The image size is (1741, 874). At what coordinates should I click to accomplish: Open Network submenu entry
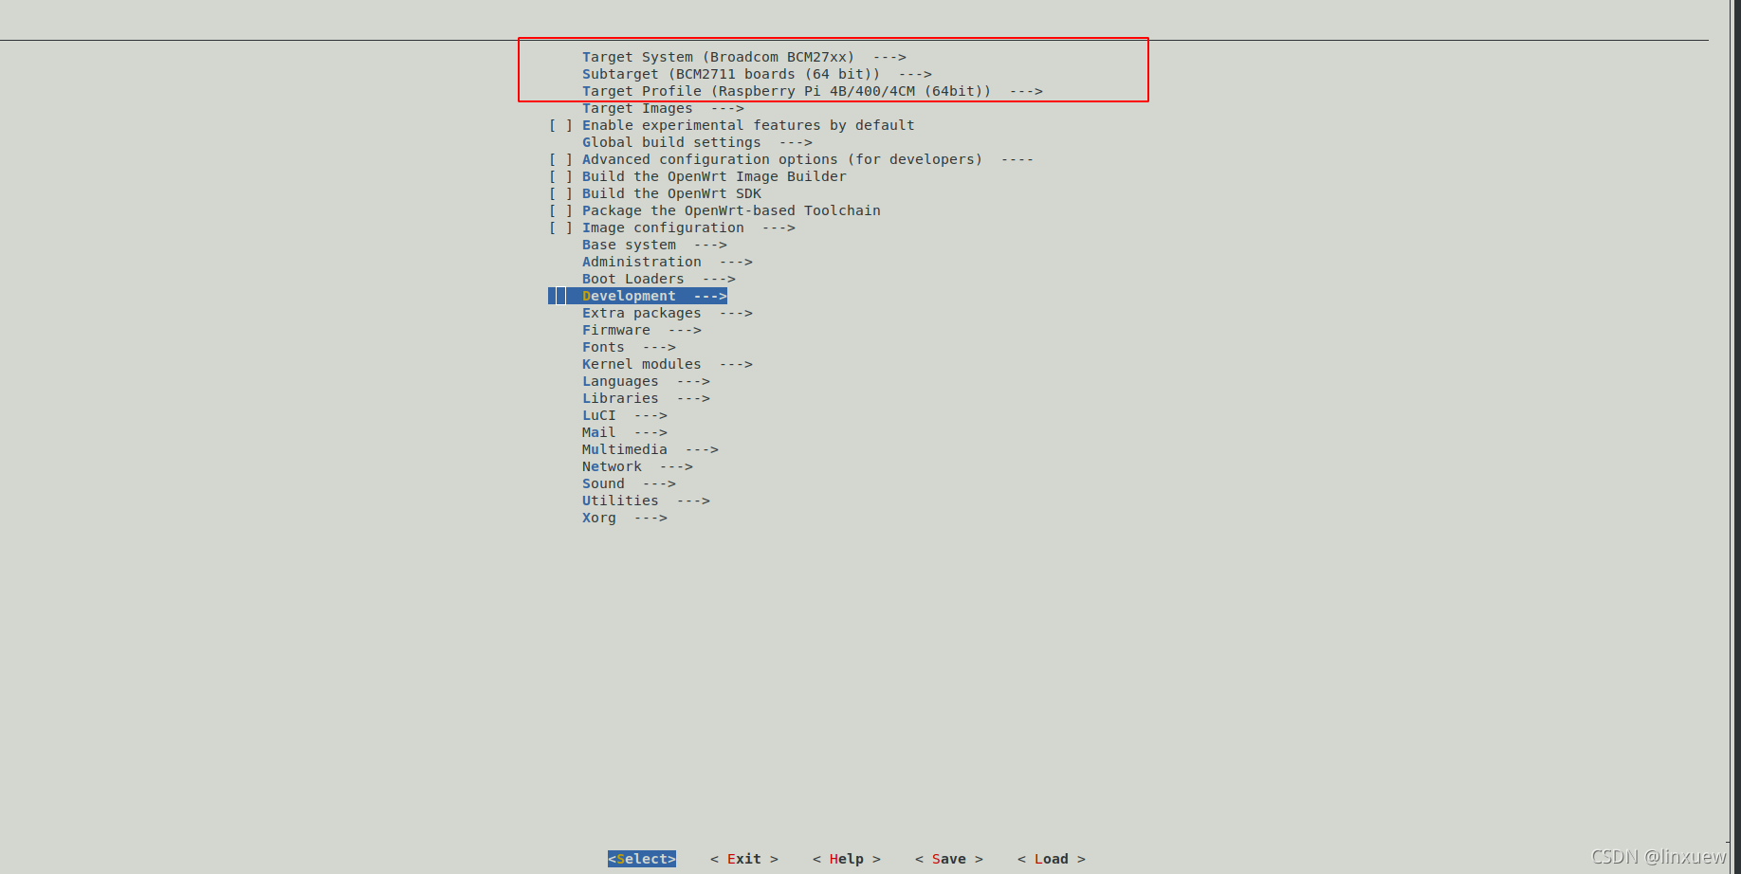coord(637,466)
